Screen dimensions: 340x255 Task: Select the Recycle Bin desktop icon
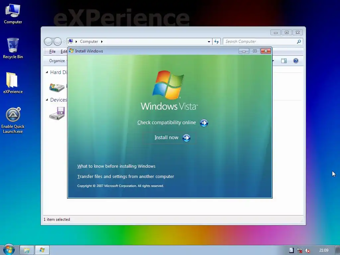(13, 48)
